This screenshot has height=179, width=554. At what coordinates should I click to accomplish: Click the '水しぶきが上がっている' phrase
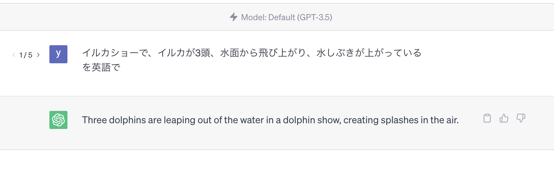369,53
